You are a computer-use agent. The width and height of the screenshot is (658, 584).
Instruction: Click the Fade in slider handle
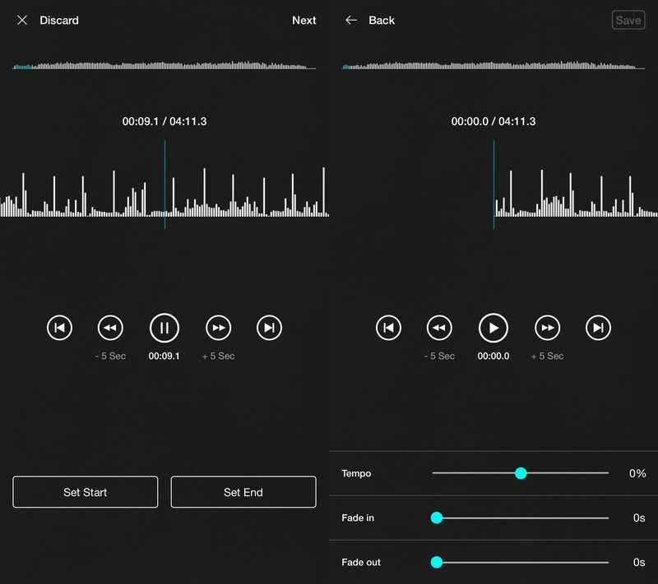click(x=437, y=517)
